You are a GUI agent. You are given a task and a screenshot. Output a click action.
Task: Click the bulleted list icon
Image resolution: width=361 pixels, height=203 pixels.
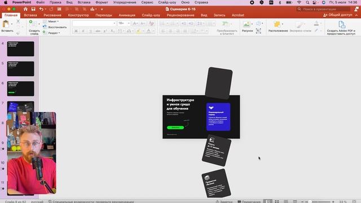click(163, 23)
